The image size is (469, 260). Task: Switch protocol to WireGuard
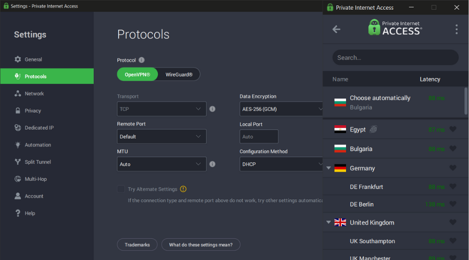179,74
